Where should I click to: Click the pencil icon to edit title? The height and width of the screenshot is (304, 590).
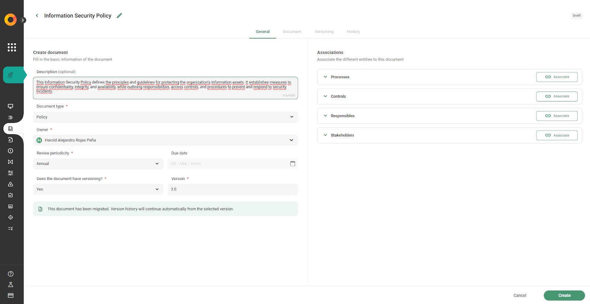tap(119, 15)
